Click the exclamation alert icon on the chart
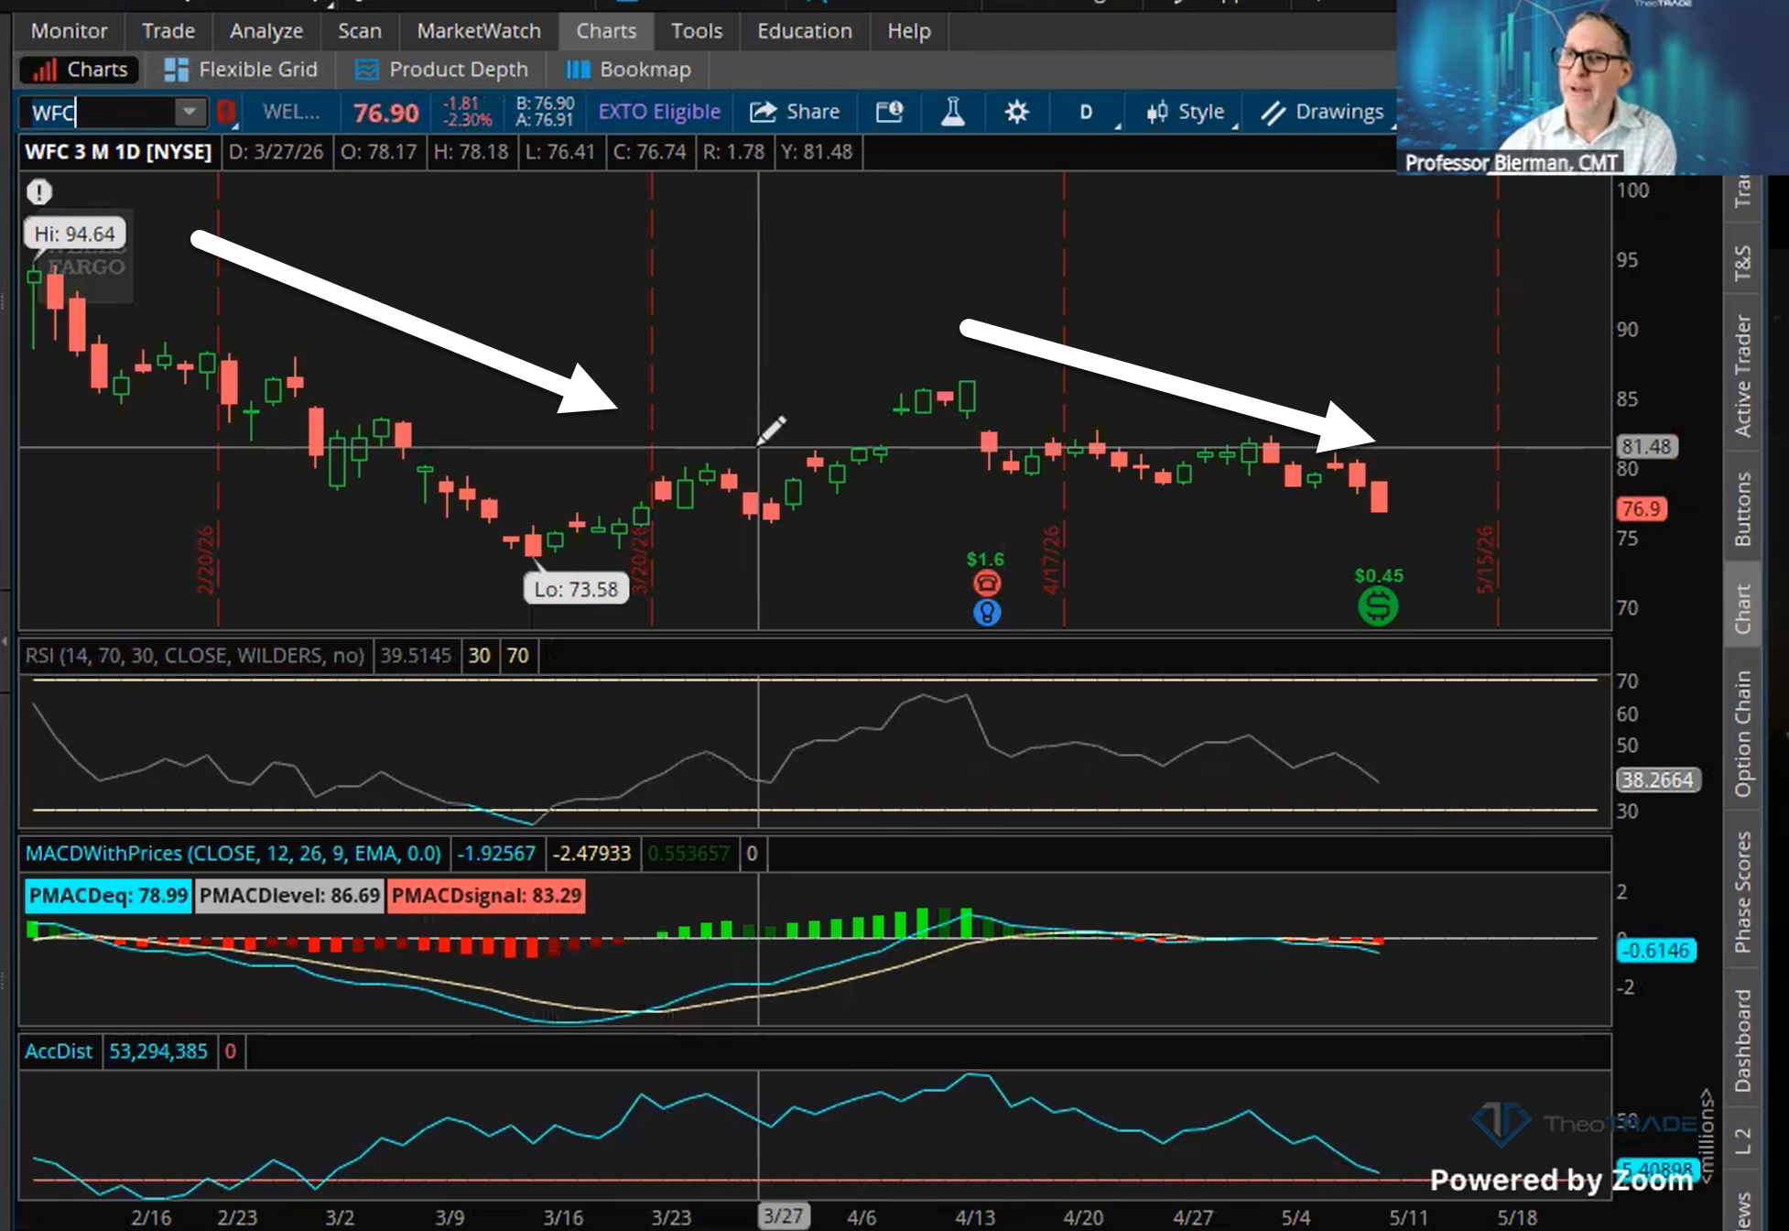 (39, 191)
